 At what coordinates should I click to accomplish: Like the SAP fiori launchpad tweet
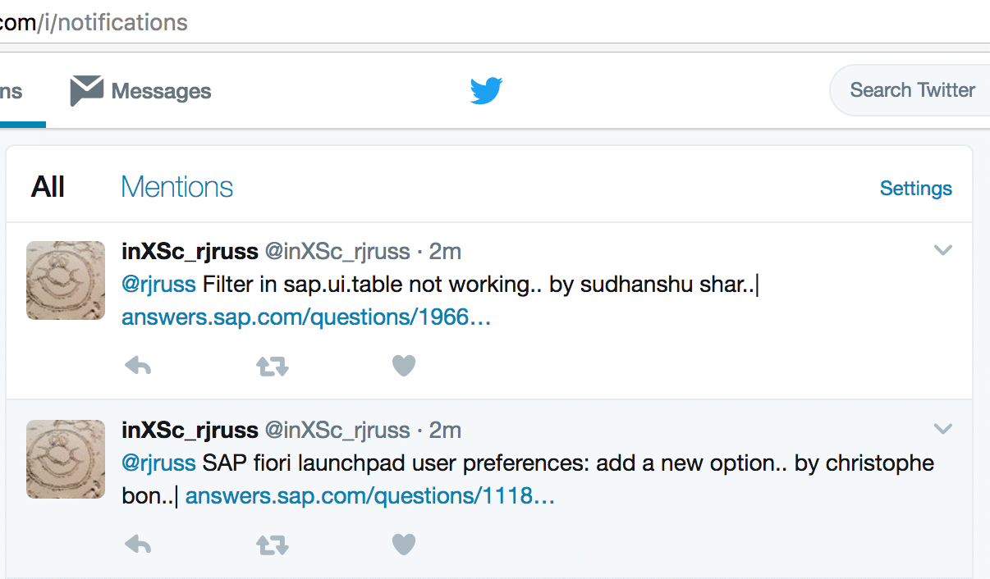click(x=403, y=545)
